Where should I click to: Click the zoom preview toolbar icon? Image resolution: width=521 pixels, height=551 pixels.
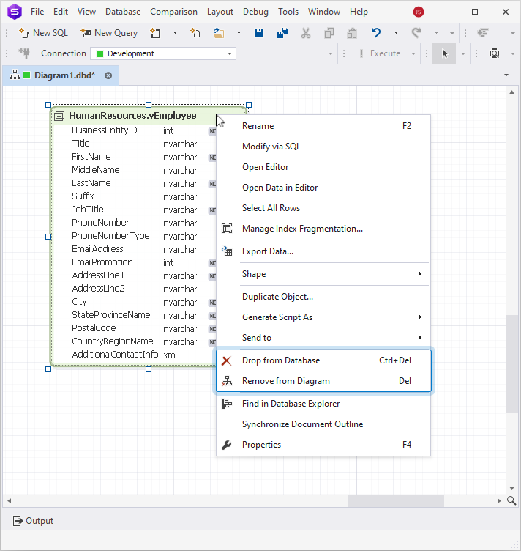[495, 53]
